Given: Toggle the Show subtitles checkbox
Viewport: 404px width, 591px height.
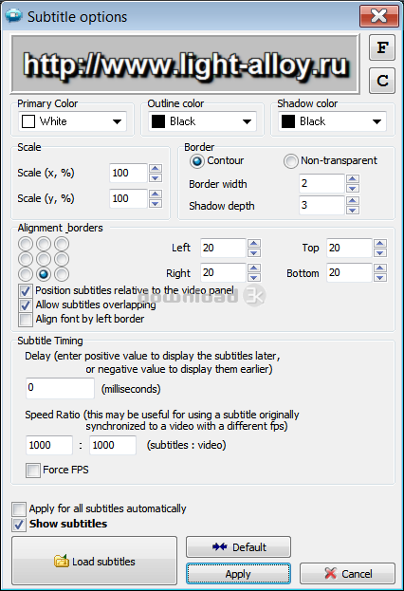Looking at the screenshot, I should click(19, 525).
